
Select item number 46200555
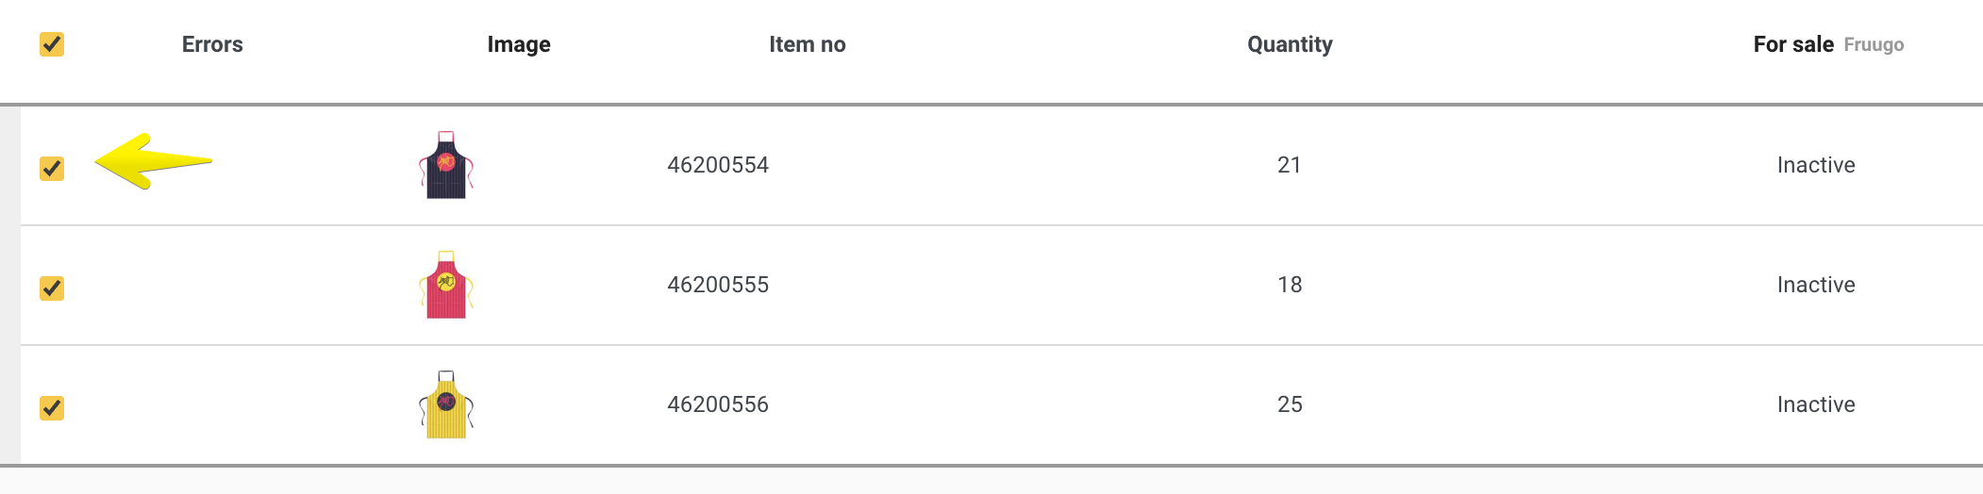(718, 285)
